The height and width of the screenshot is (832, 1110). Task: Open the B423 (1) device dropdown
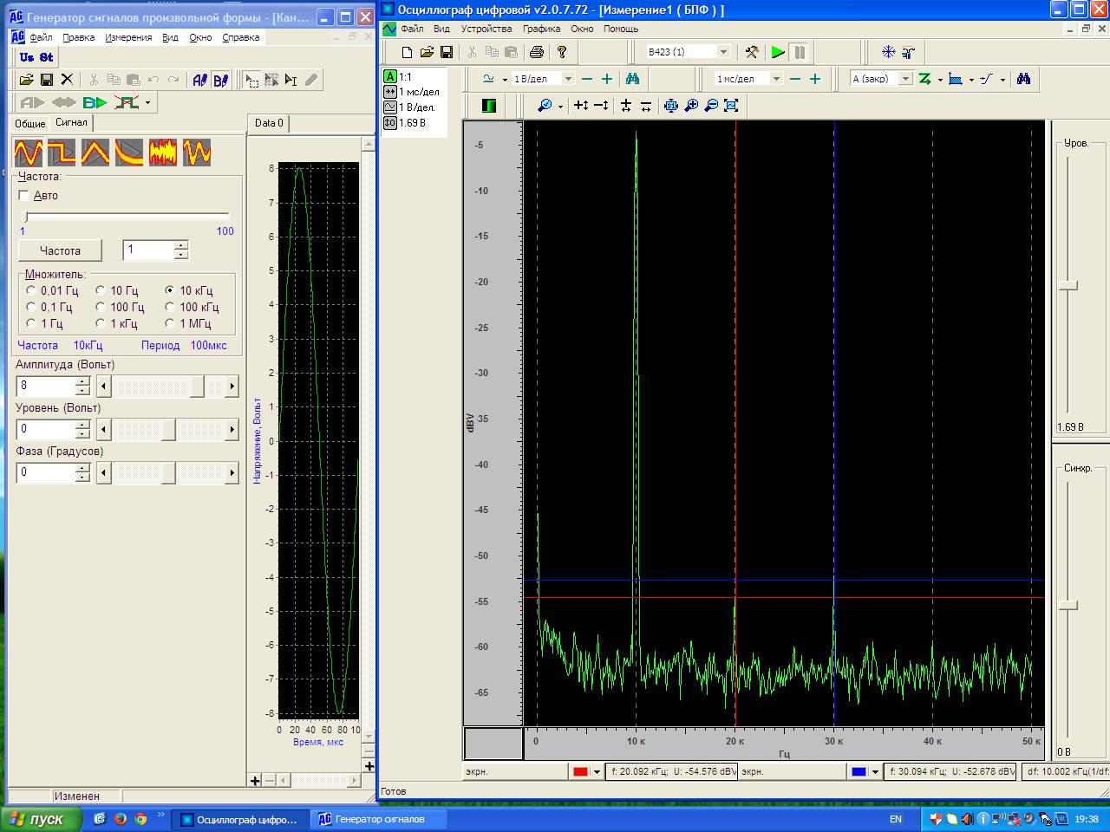click(x=723, y=52)
